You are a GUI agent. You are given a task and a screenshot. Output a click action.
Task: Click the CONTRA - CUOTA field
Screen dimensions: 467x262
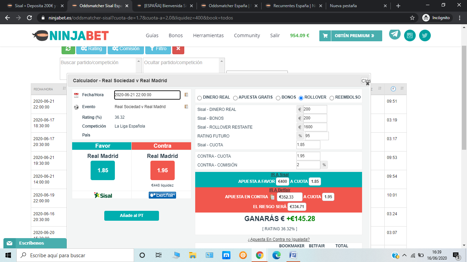click(x=308, y=156)
